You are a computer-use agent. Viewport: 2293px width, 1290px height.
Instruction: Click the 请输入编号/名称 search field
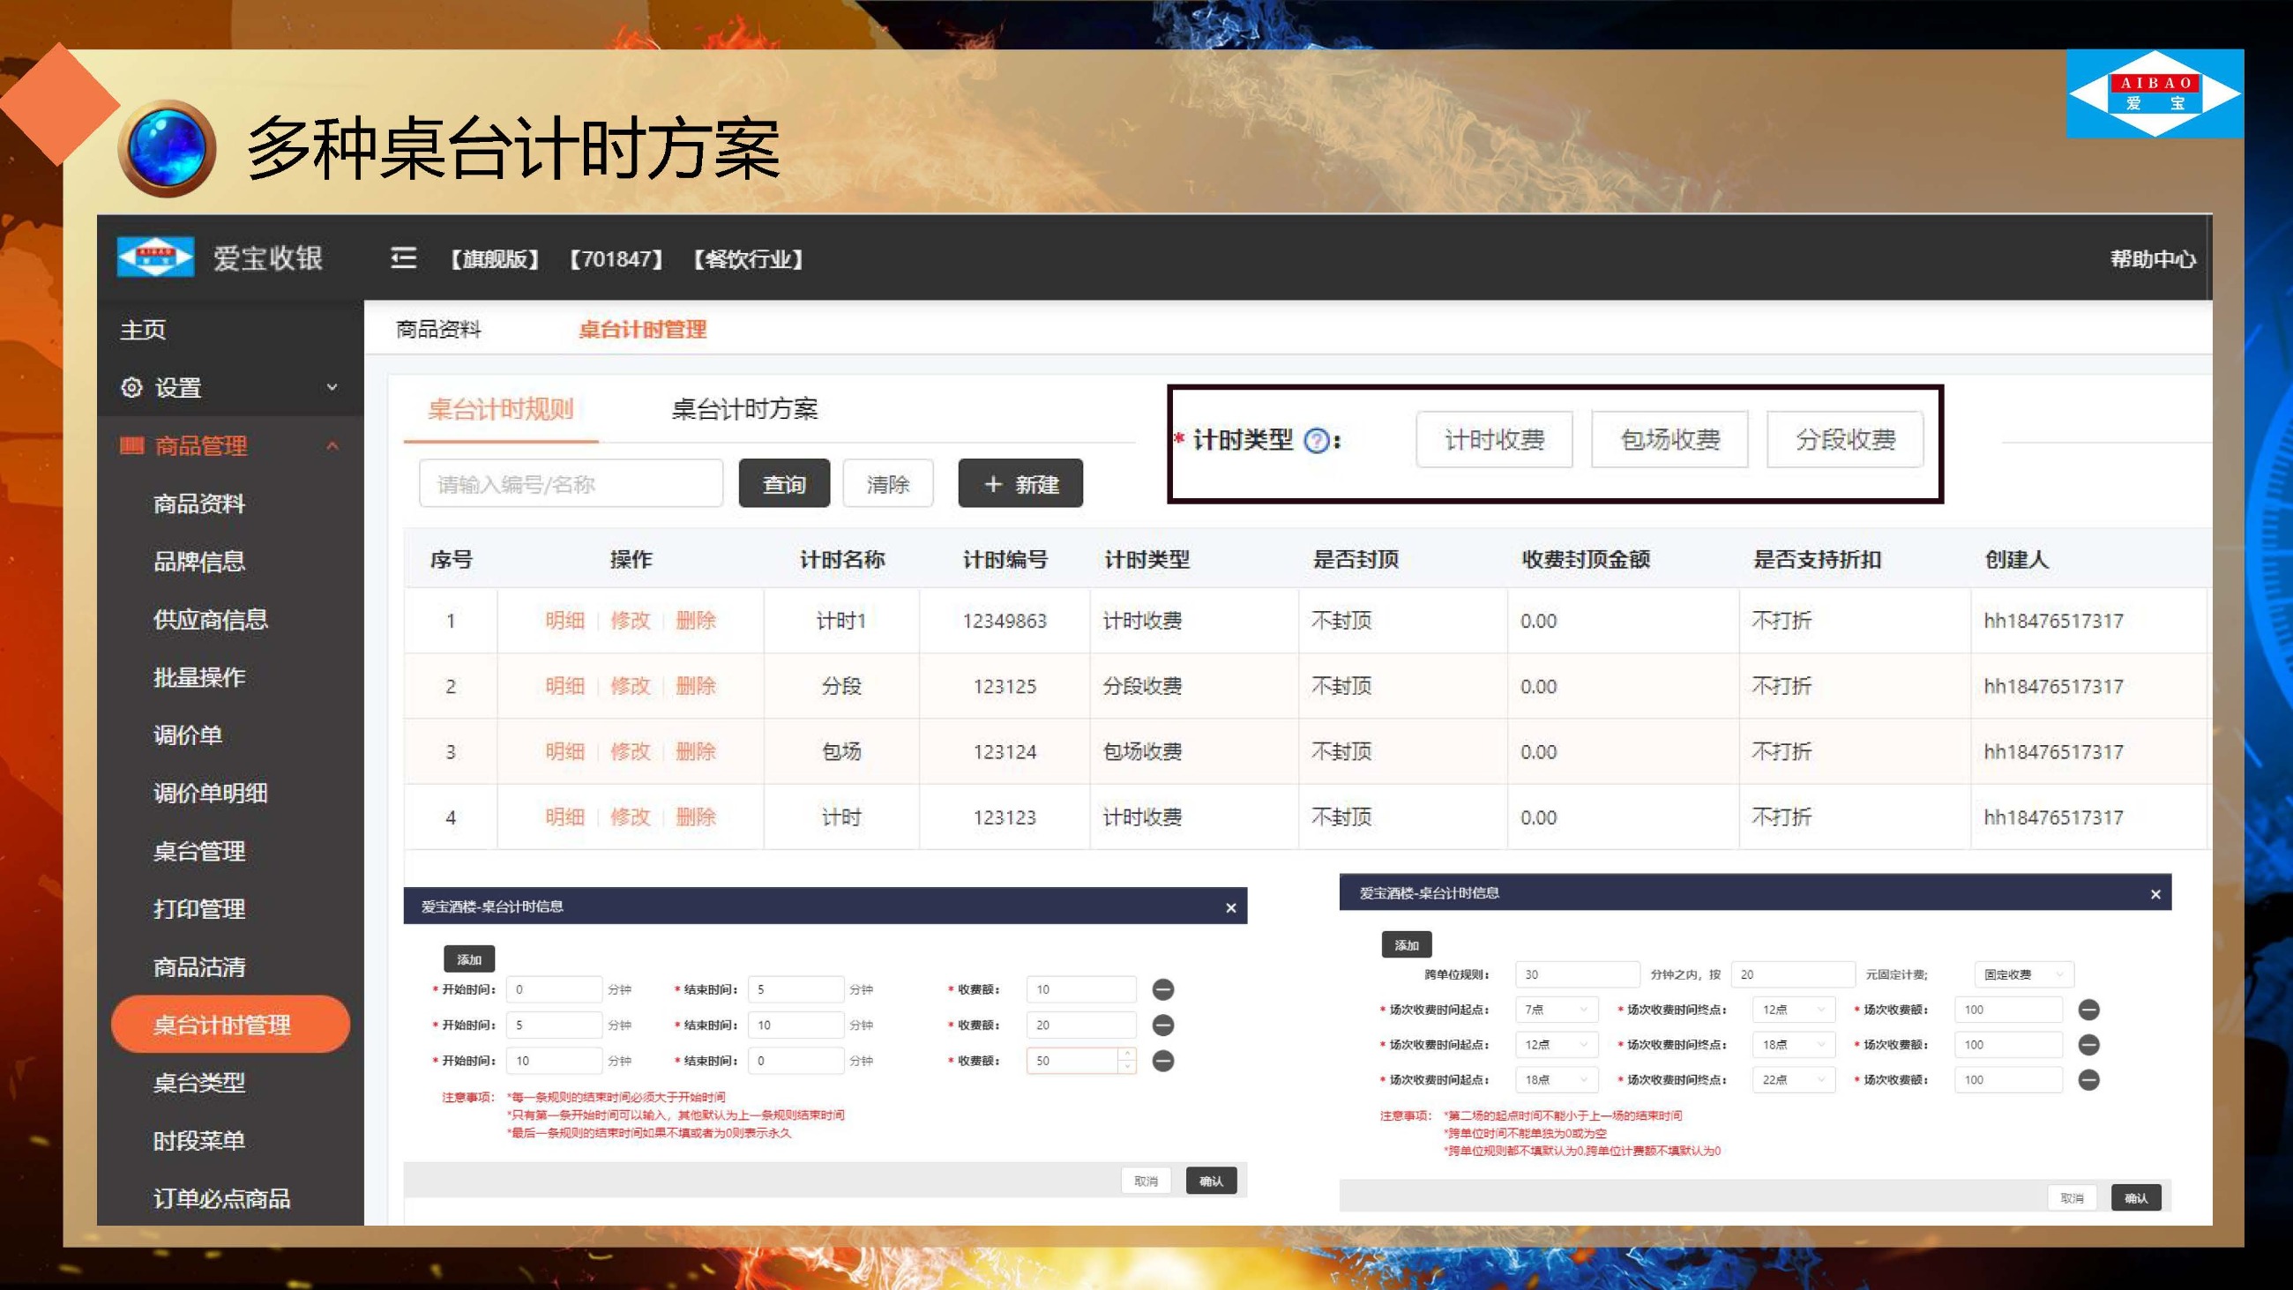[571, 483]
